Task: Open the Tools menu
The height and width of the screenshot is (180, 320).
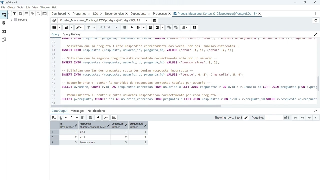Action: (x=20, y=7)
